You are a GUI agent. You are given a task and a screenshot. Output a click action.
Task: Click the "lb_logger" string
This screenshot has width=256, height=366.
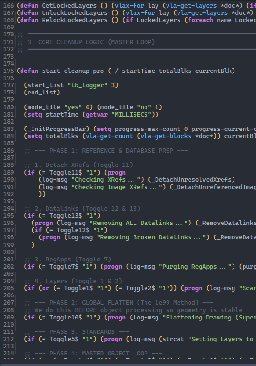pos(88,85)
